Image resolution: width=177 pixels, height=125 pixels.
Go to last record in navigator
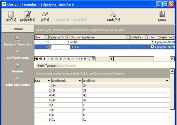pyautogui.click(x=56, y=59)
